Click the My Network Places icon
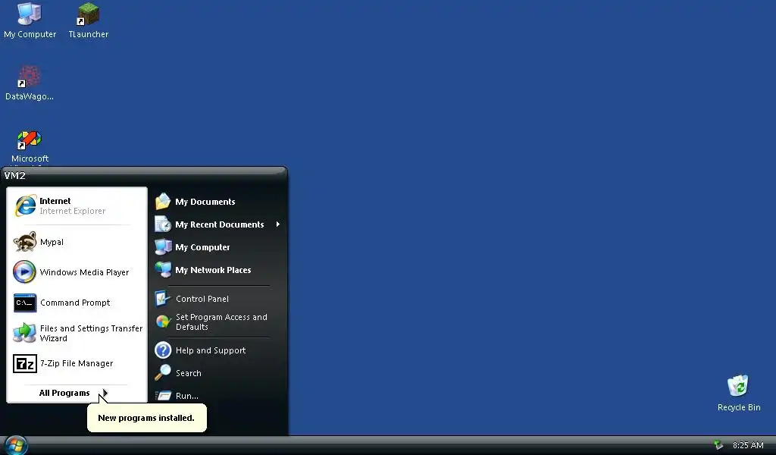The height and width of the screenshot is (455, 776). point(163,270)
